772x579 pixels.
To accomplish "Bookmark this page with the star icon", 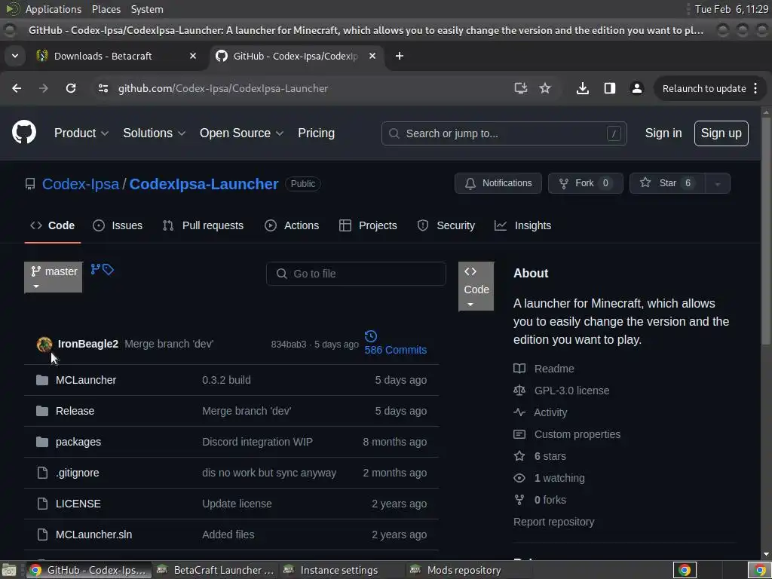I will pyautogui.click(x=545, y=89).
